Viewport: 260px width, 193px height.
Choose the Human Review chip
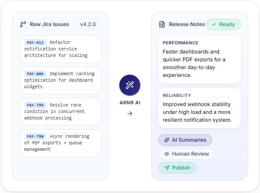click(x=186, y=154)
